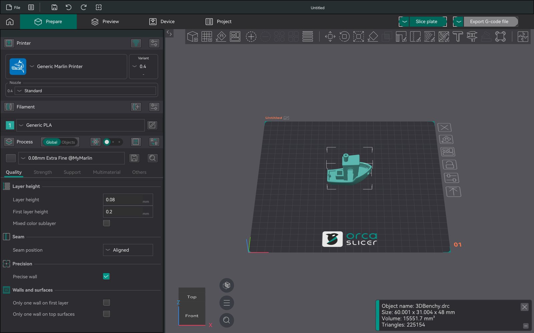Open the Seam position Aligned dropdown
The image size is (534, 333).
[128, 250]
